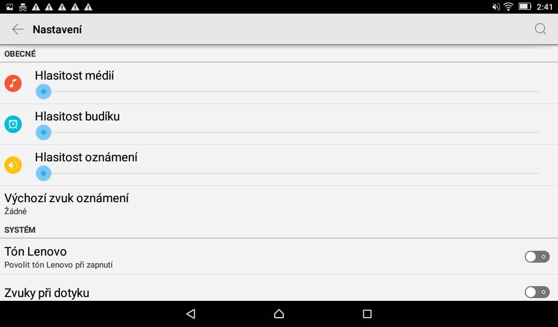Turn on Zvuky při dotyku toggle
The image size is (558, 327).
[537, 292]
